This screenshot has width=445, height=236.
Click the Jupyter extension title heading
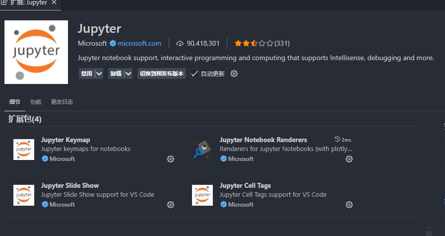100,29
